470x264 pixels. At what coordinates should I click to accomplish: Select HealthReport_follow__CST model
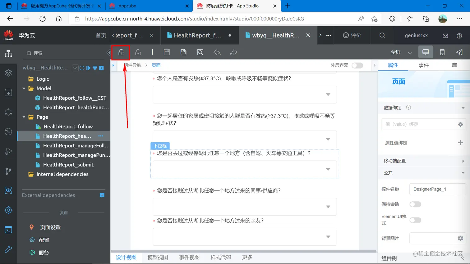pos(75,98)
